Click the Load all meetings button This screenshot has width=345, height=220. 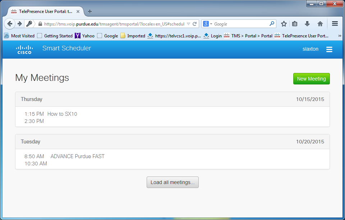click(x=172, y=182)
